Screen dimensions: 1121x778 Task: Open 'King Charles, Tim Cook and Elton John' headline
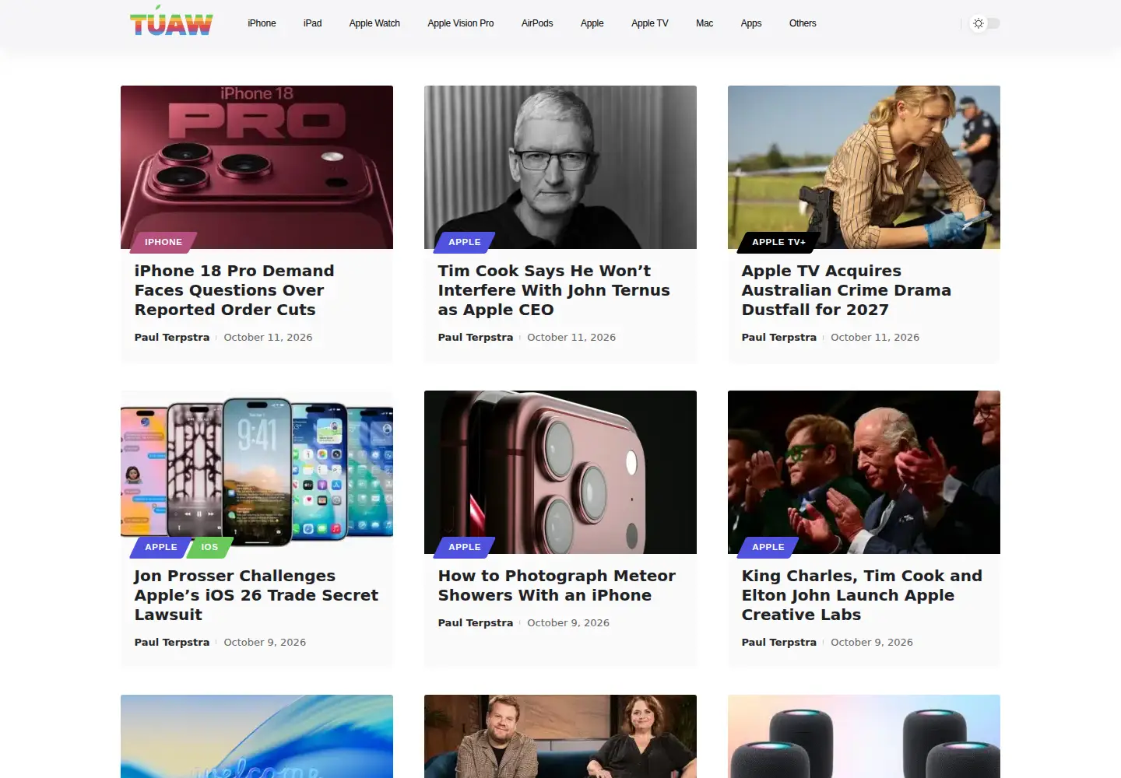click(x=862, y=595)
